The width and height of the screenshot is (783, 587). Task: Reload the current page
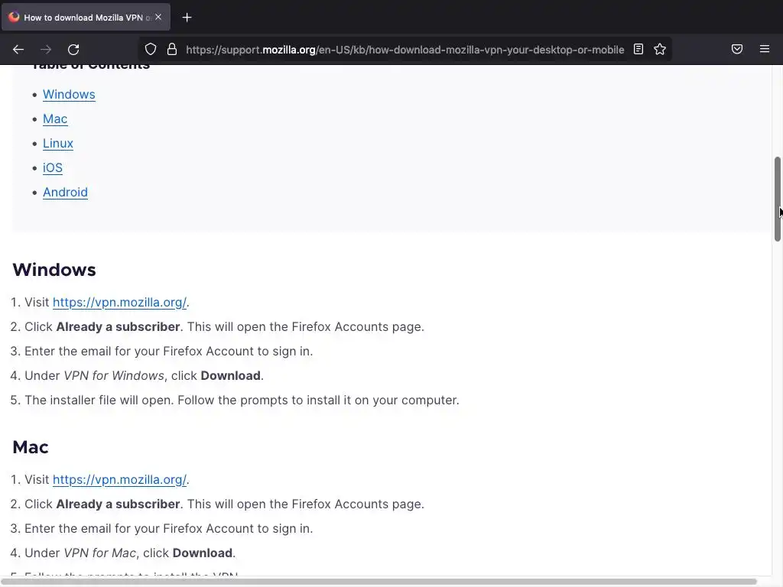tap(73, 50)
